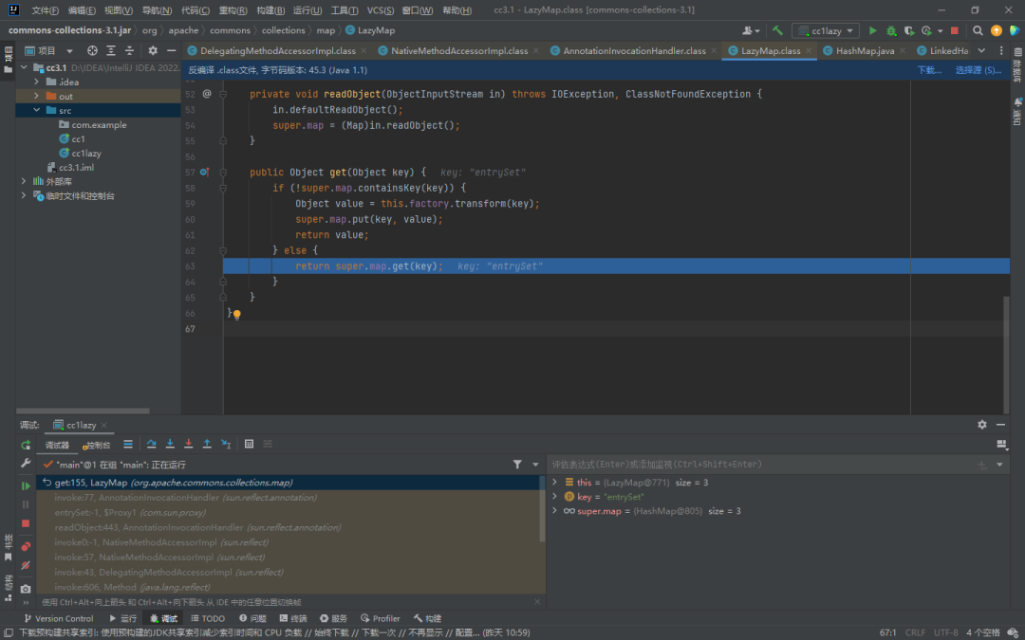Open the user account icon menu
1025x640 pixels.
coord(751,30)
